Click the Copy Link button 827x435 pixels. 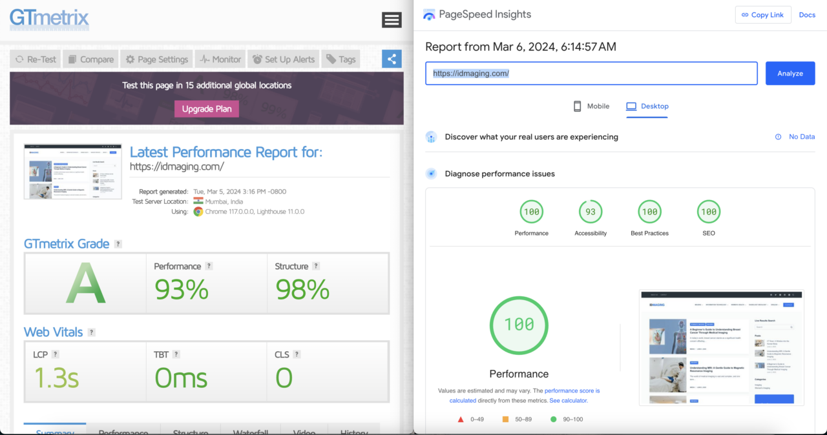point(762,15)
